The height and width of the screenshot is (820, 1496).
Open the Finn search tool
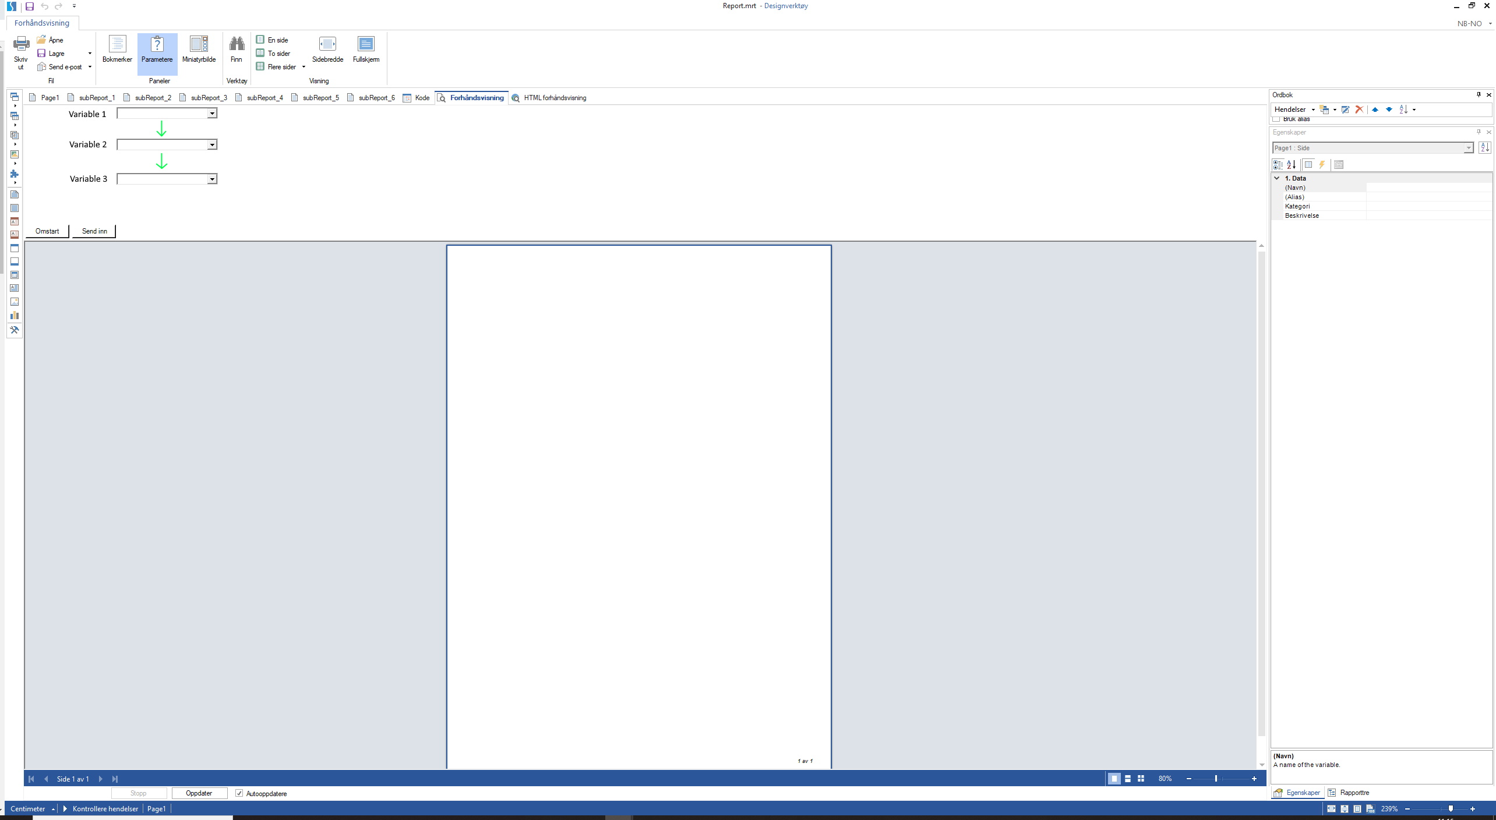pyautogui.click(x=237, y=50)
